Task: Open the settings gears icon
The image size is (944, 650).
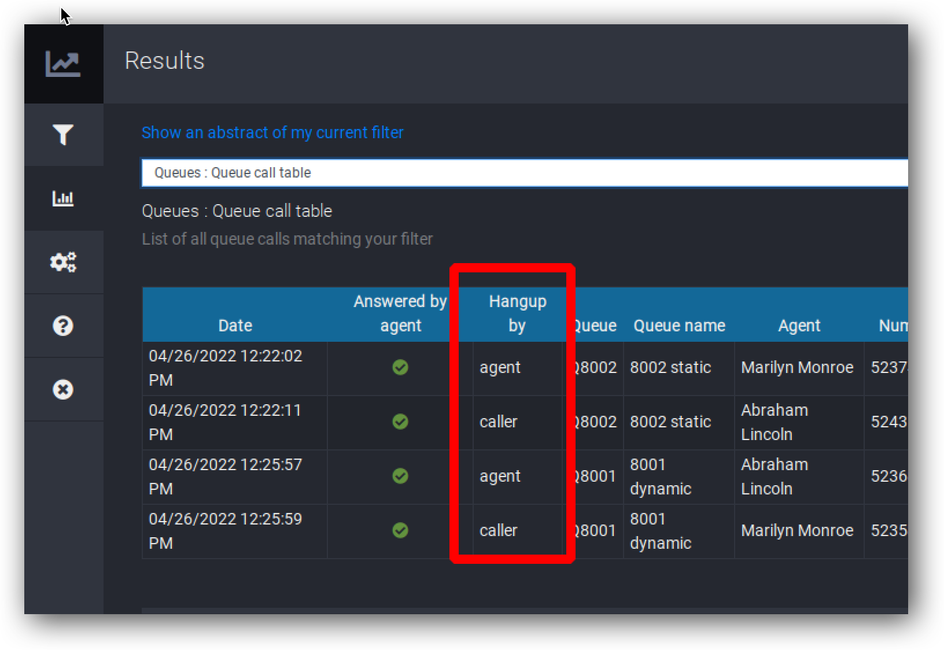Action: pos(63,262)
